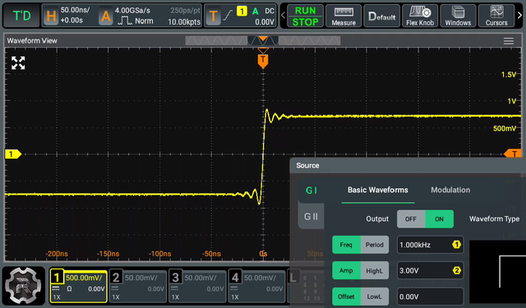The width and height of the screenshot is (526, 308).
Task: Select the channel 1 ground level marker
Action: tap(13, 154)
